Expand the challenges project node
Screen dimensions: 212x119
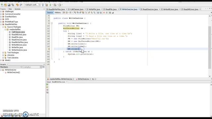click(1, 12)
